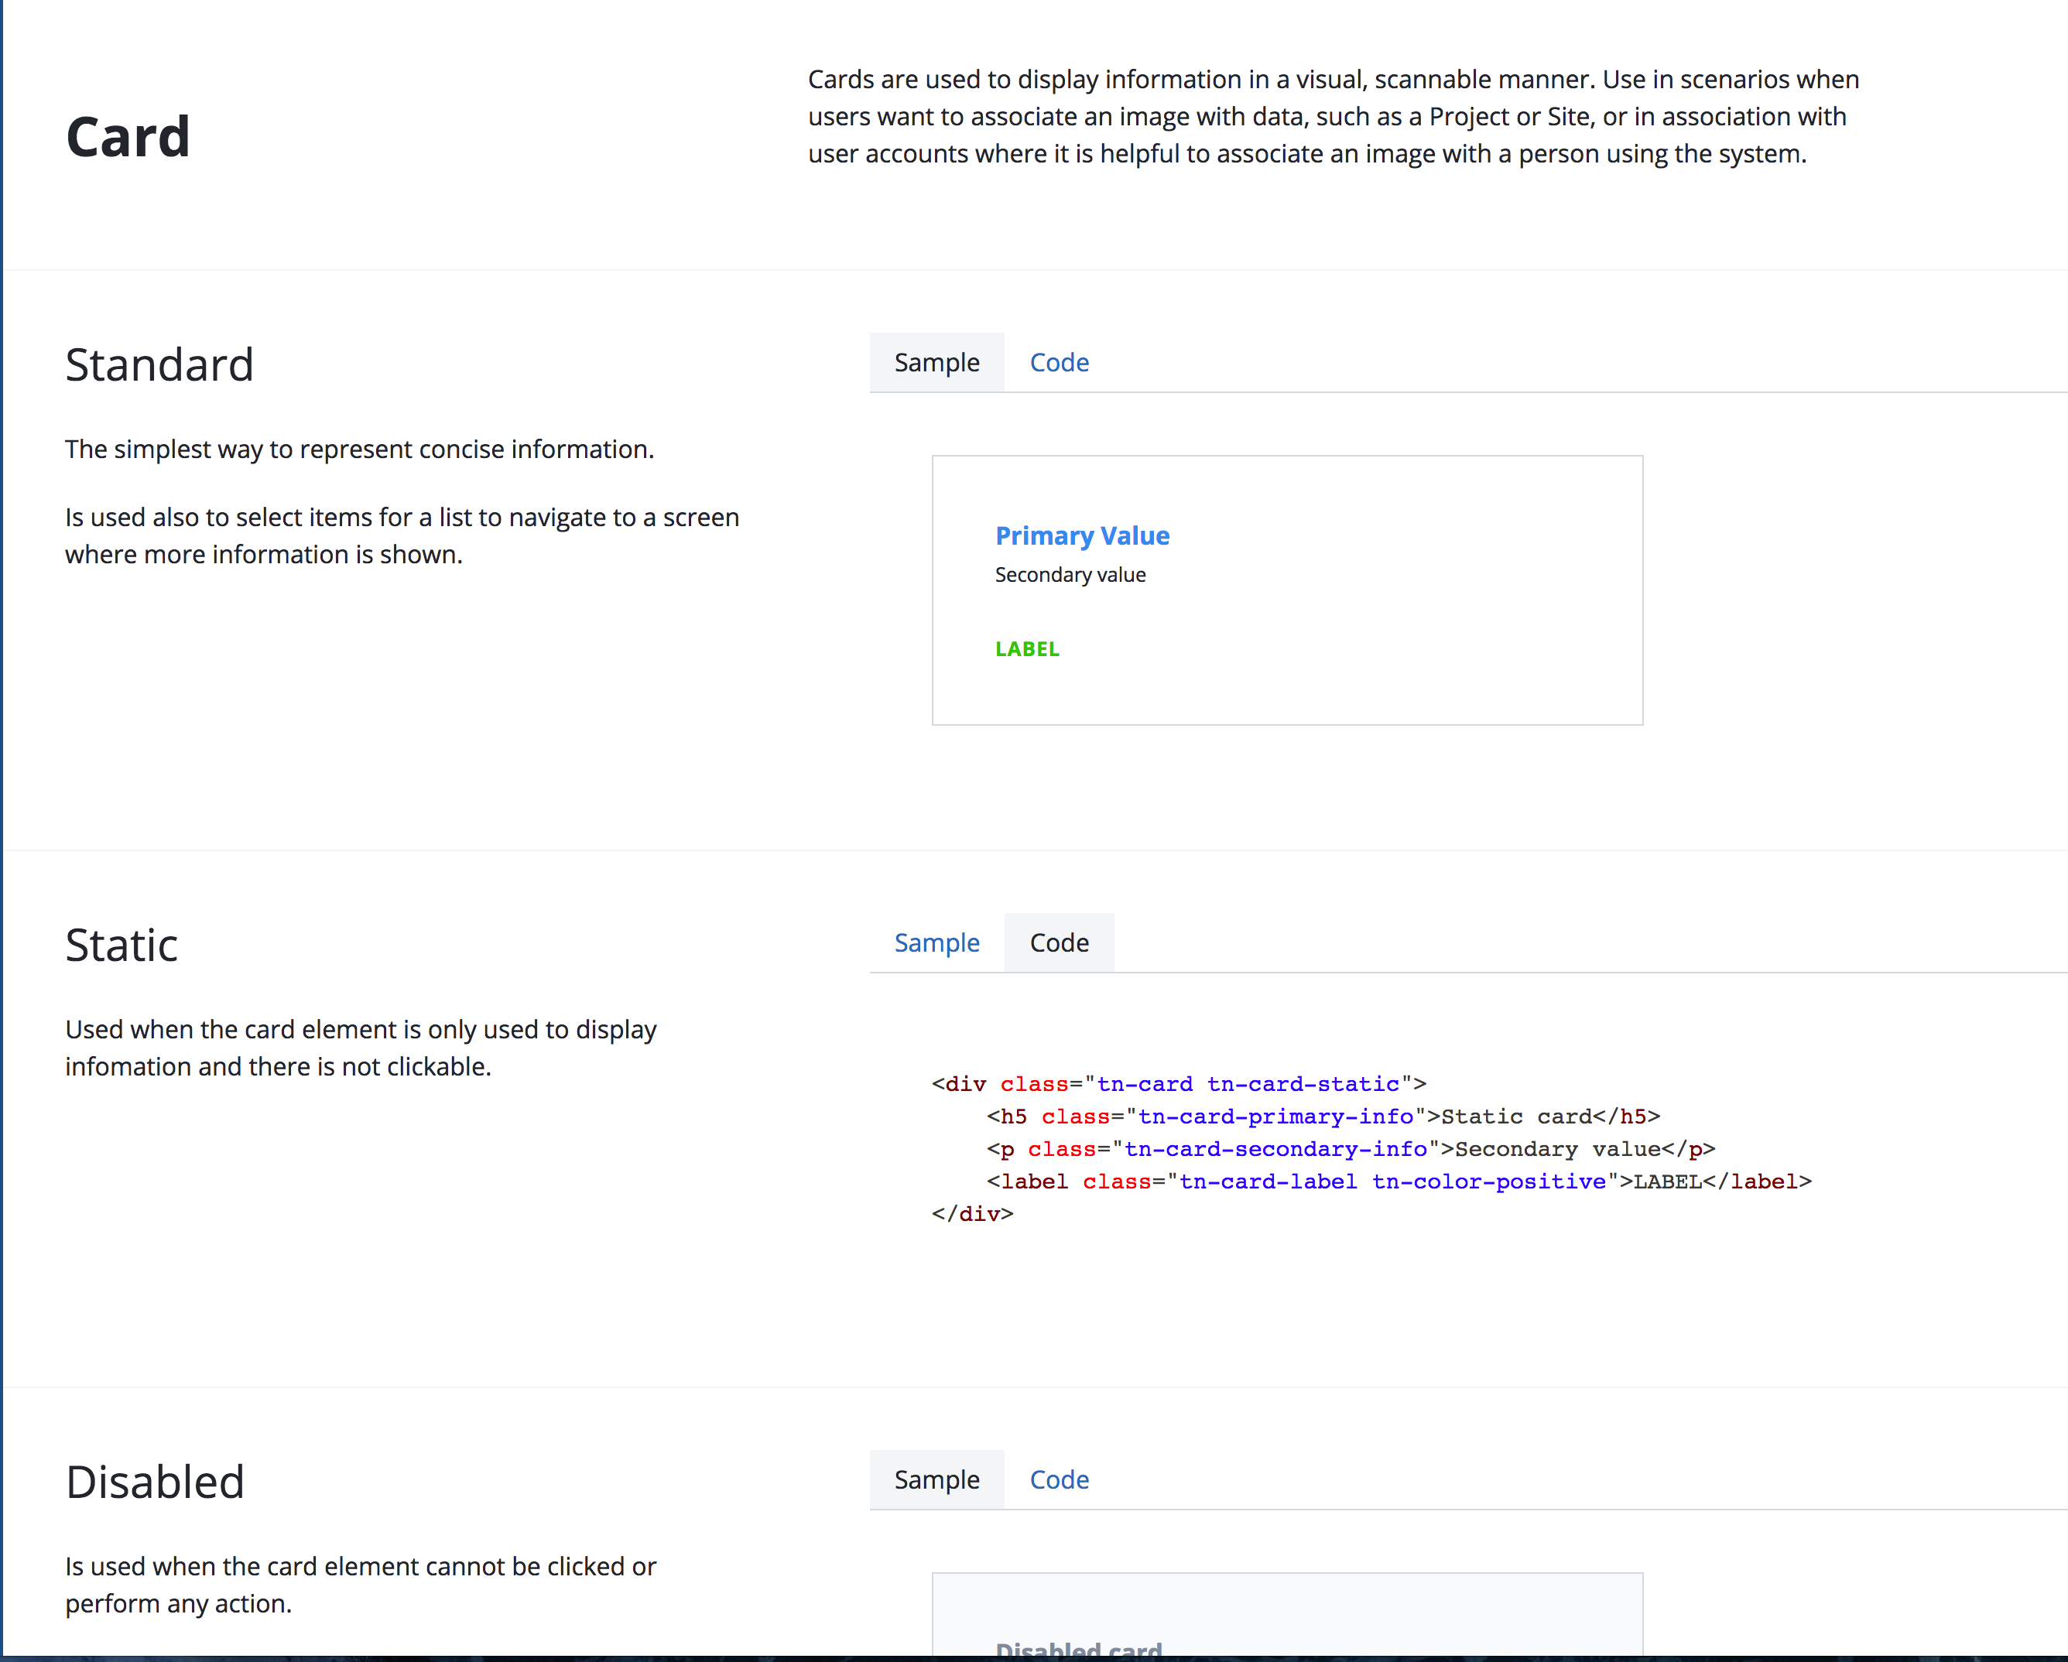Click the Static section heading
2068x1662 pixels.
click(121, 945)
